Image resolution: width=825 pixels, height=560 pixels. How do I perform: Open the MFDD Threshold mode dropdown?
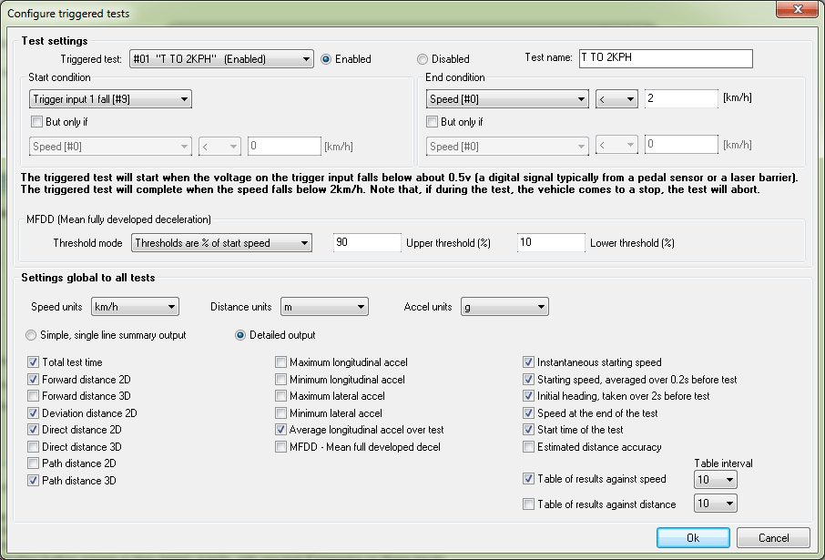pyautogui.click(x=221, y=243)
